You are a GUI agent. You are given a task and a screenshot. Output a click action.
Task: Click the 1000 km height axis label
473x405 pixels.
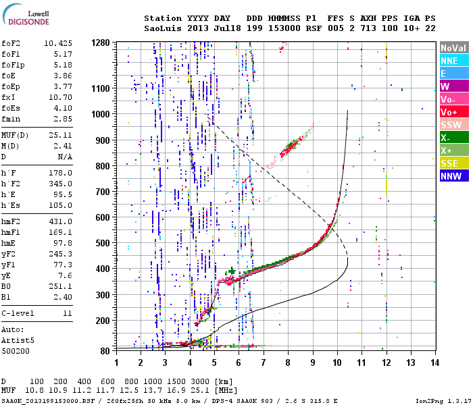click(x=101, y=114)
